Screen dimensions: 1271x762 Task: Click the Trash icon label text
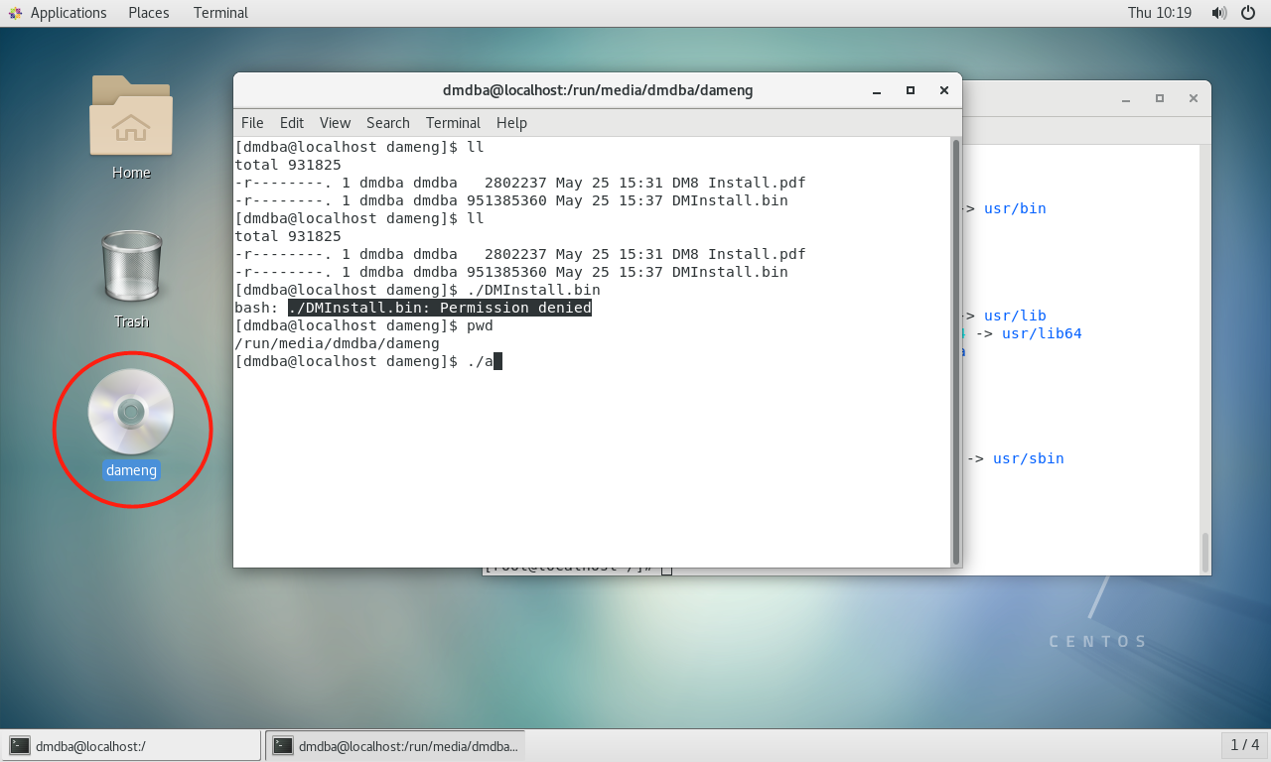pyautogui.click(x=131, y=321)
